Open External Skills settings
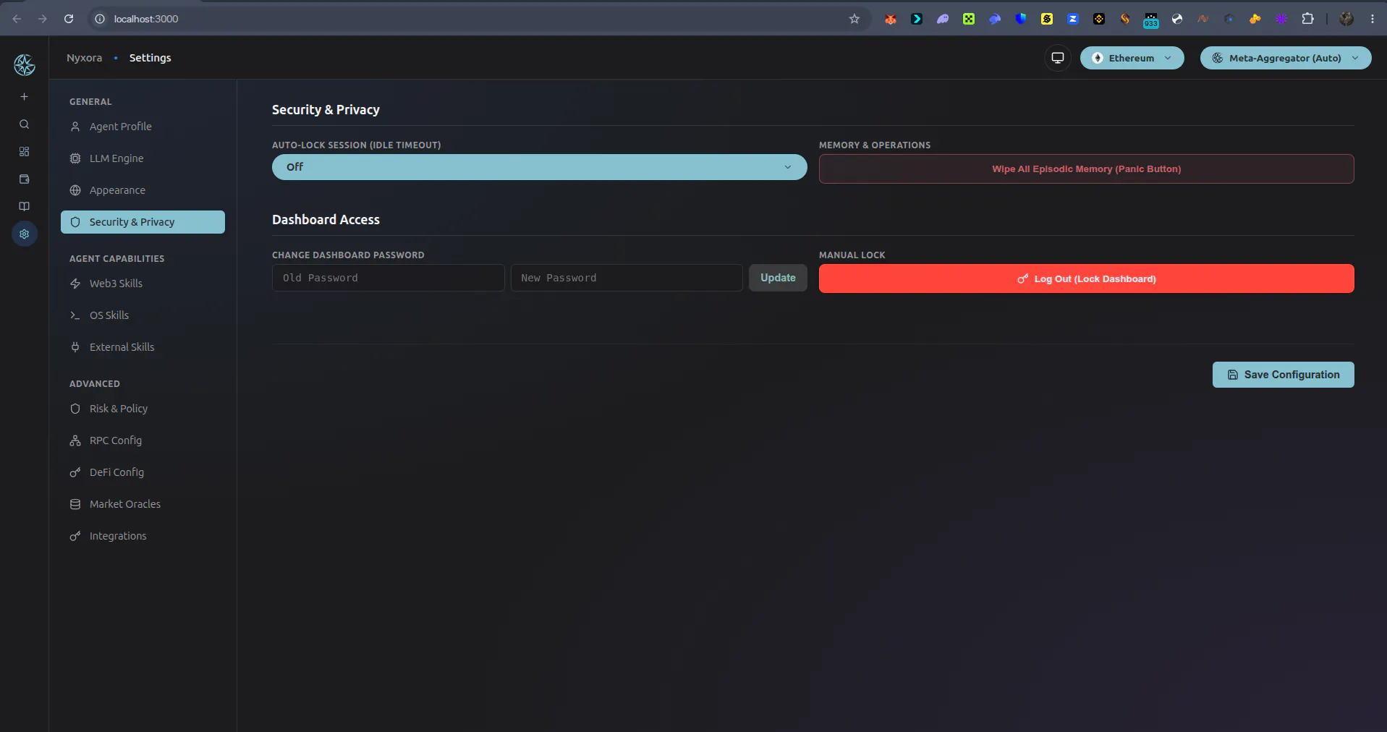1387x732 pixels. click(143, 347)
